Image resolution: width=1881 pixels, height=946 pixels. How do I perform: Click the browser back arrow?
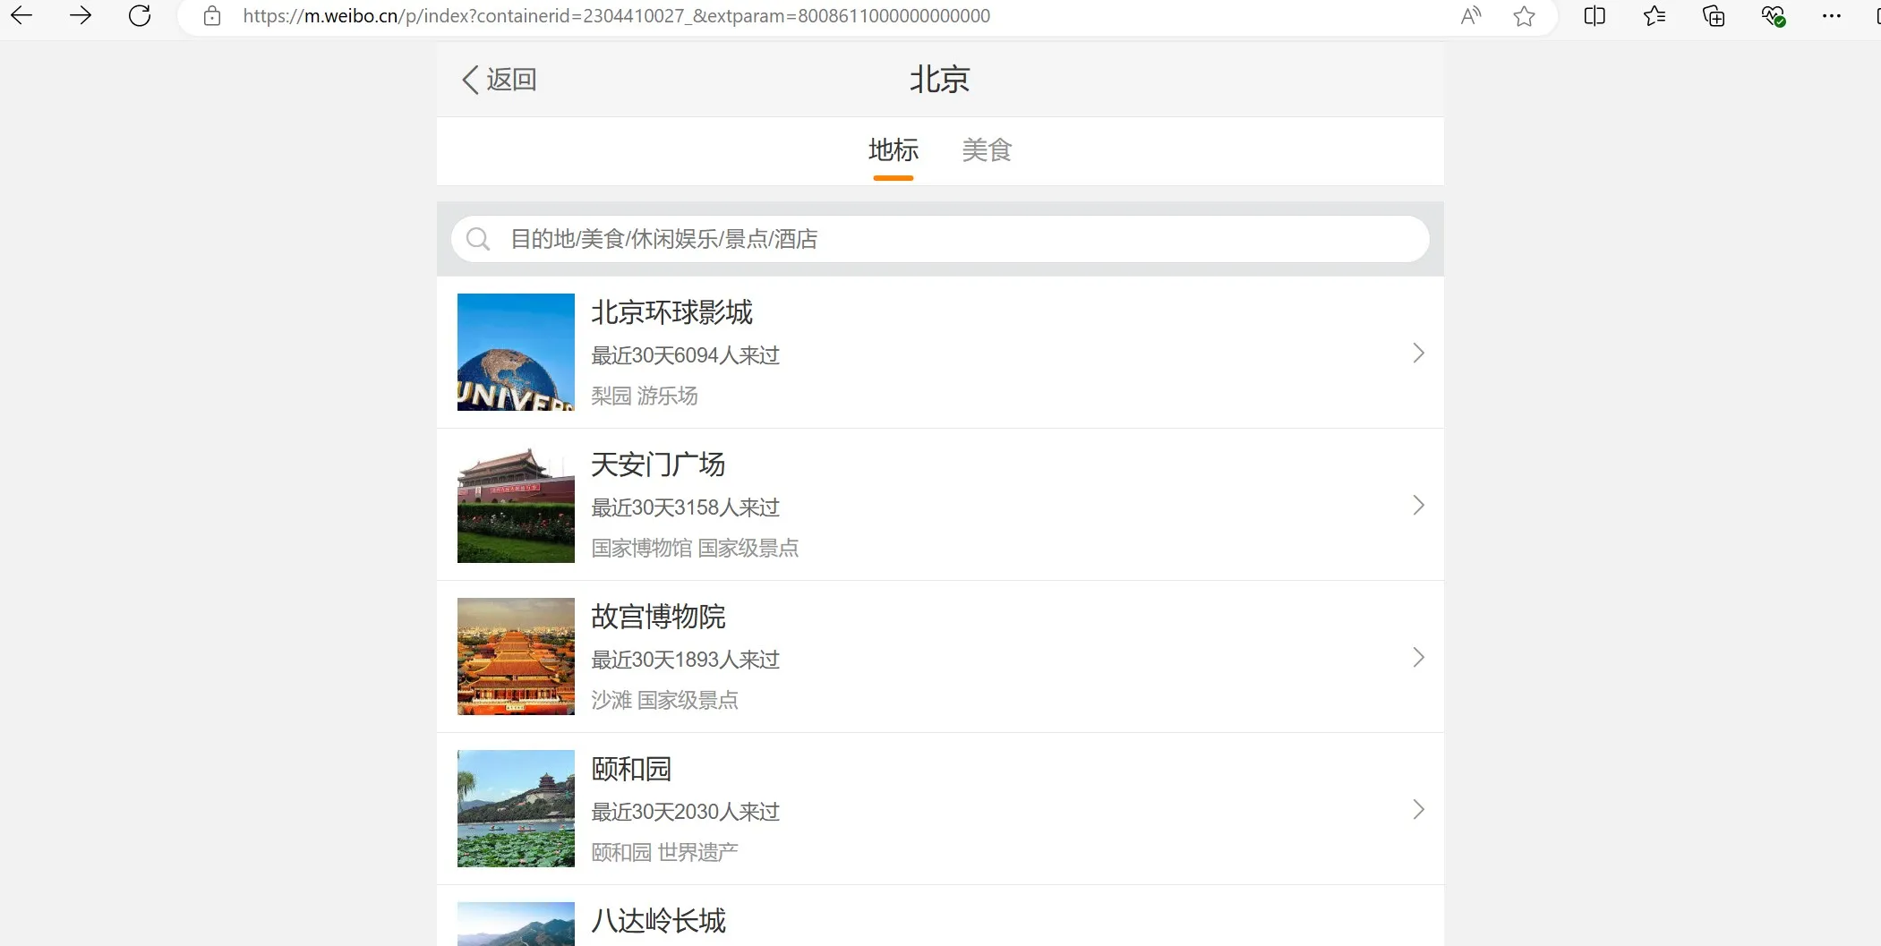[21, 15]
